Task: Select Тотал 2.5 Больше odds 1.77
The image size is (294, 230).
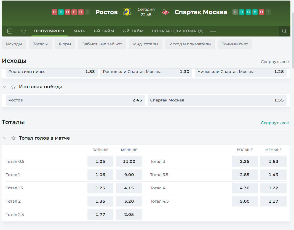Action: pos(100,215)
